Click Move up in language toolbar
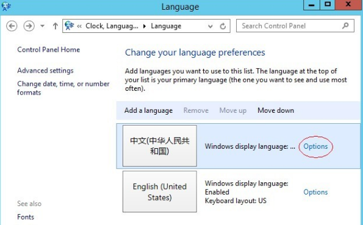The width and height of the screenshot is (363, 225). tap(233, 110)
